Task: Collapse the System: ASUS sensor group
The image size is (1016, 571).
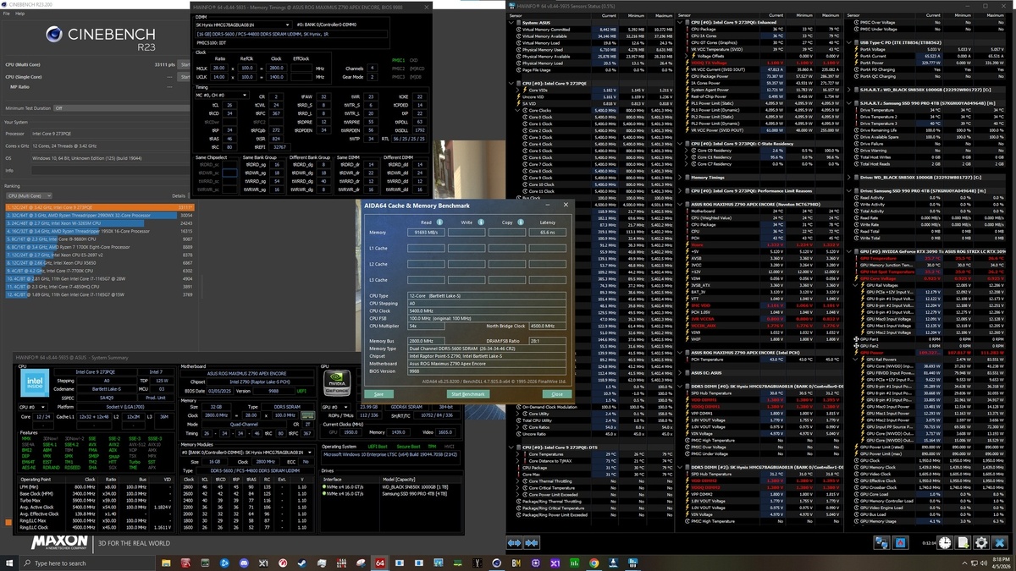Action: click(511, 23)
